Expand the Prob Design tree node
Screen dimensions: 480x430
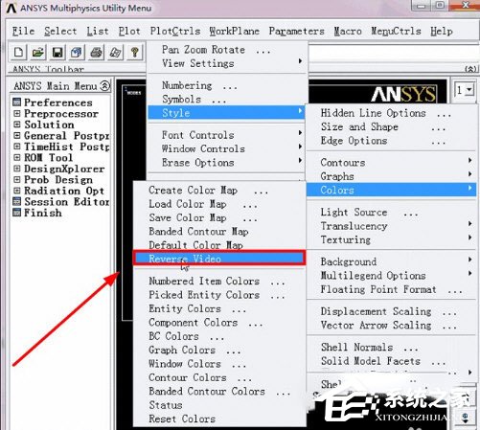pos(17,179)
